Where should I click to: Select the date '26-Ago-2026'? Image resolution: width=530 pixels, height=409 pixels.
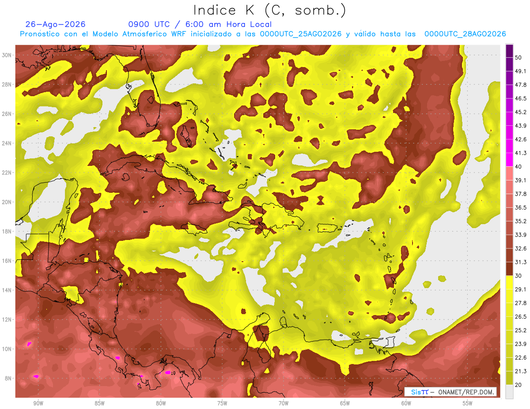point(55,24)
